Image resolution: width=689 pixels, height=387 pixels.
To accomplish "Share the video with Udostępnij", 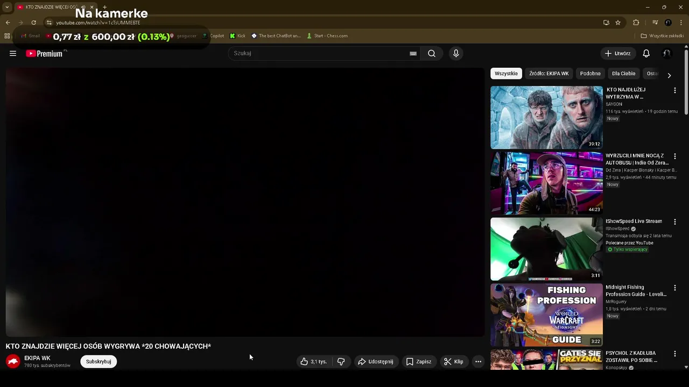I will (x=376, y=362).
